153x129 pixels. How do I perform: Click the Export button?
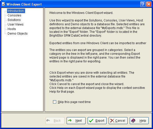tap(97, 121)
